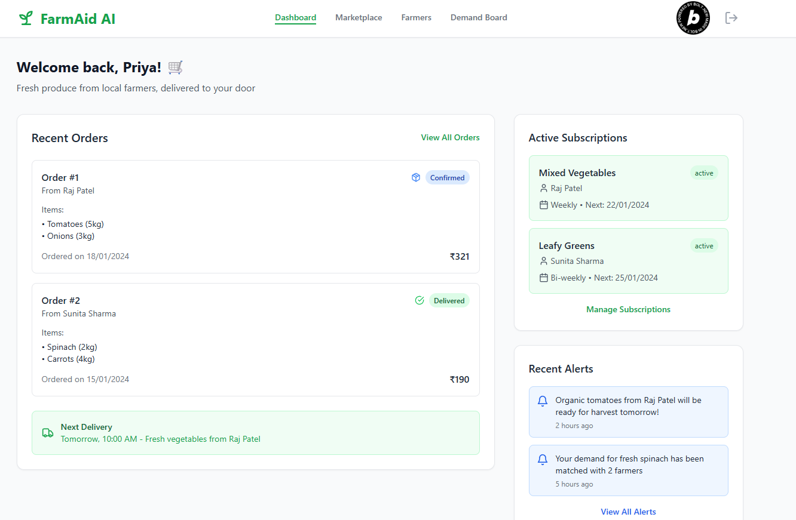
Task: Open the View All Alerts link
Action: coord(628,512)
